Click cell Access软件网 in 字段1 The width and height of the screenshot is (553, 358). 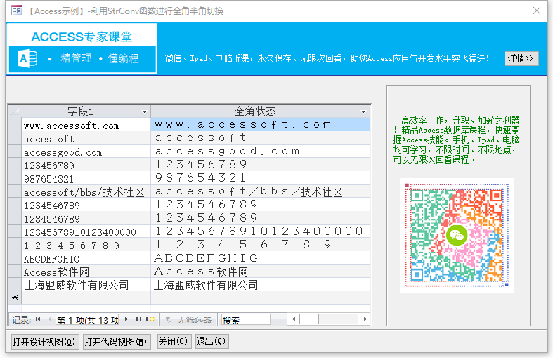(86, 272)
